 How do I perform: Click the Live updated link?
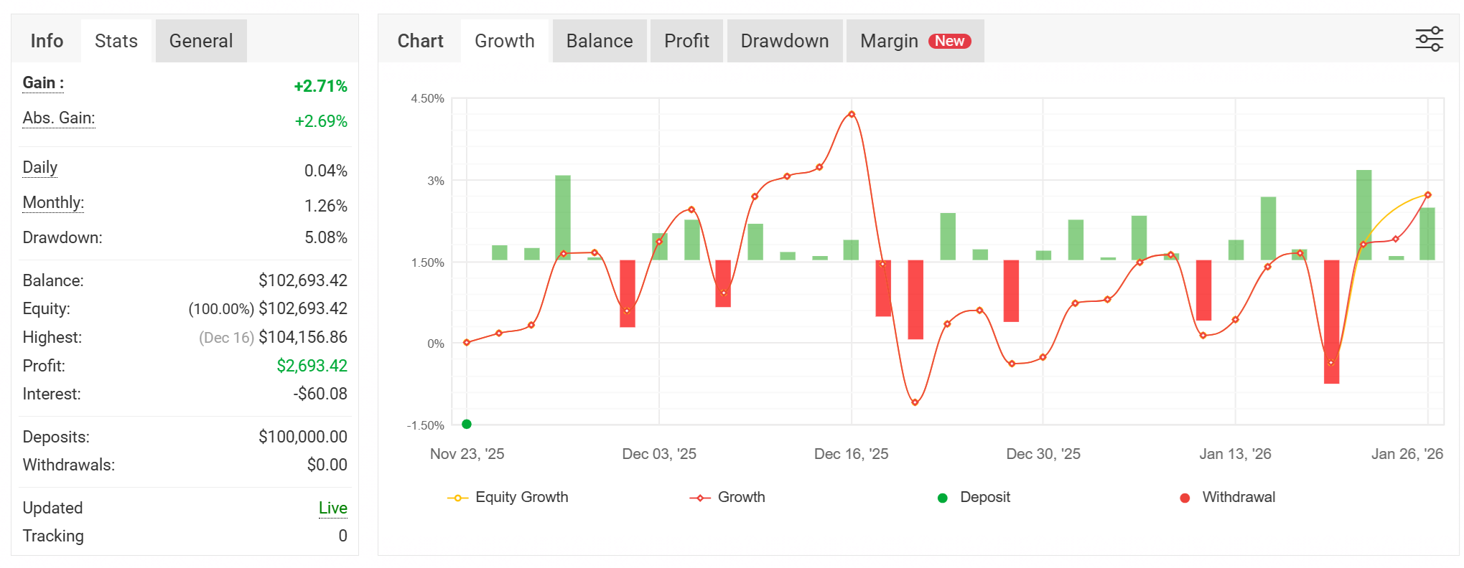[x=332, y=508]
